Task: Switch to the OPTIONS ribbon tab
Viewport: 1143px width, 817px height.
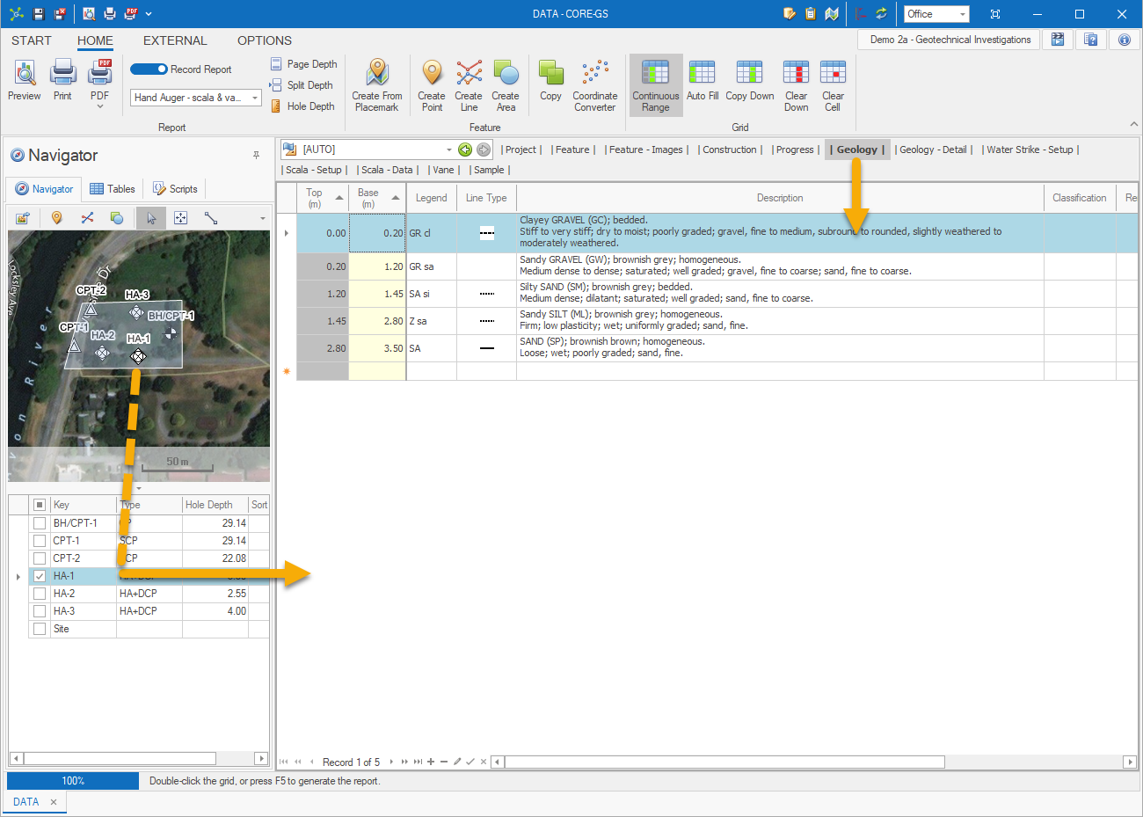Action: (x=265, y=40)
